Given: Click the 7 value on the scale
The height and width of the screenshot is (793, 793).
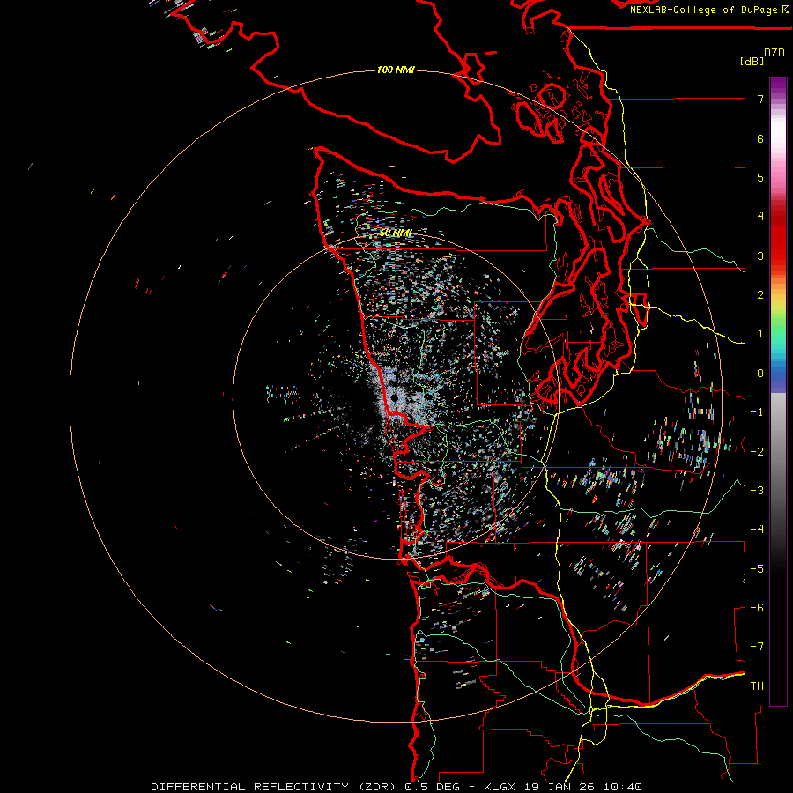Looking at the screenshot, I should coord(760,99).
